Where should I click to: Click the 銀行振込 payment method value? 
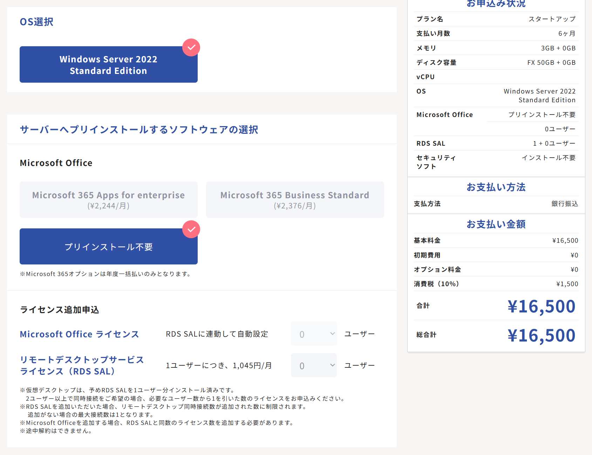(564, 204)
